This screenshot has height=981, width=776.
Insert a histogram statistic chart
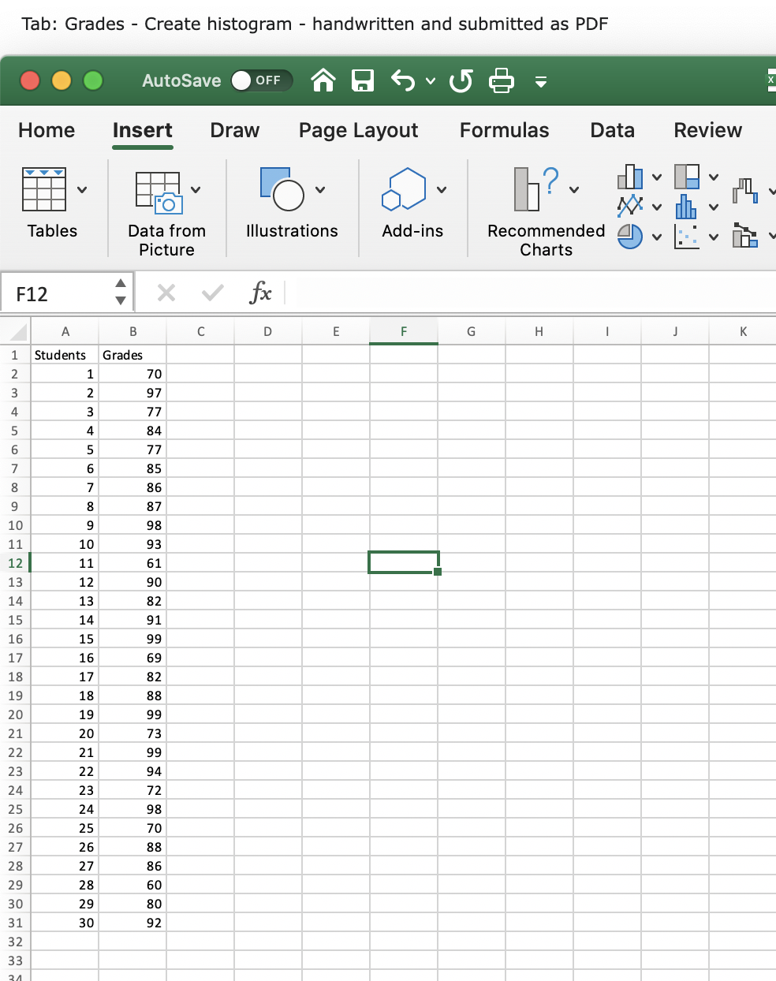[685, 207]
